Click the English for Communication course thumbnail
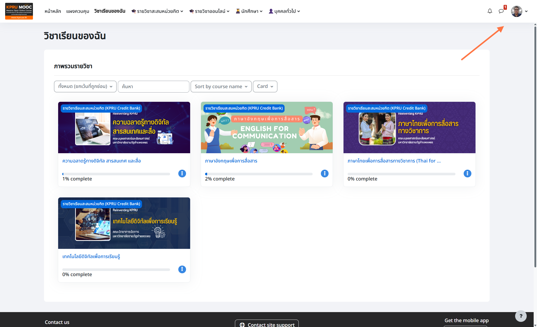This screenshot has height=327, width=537. (x=267, y=128)
